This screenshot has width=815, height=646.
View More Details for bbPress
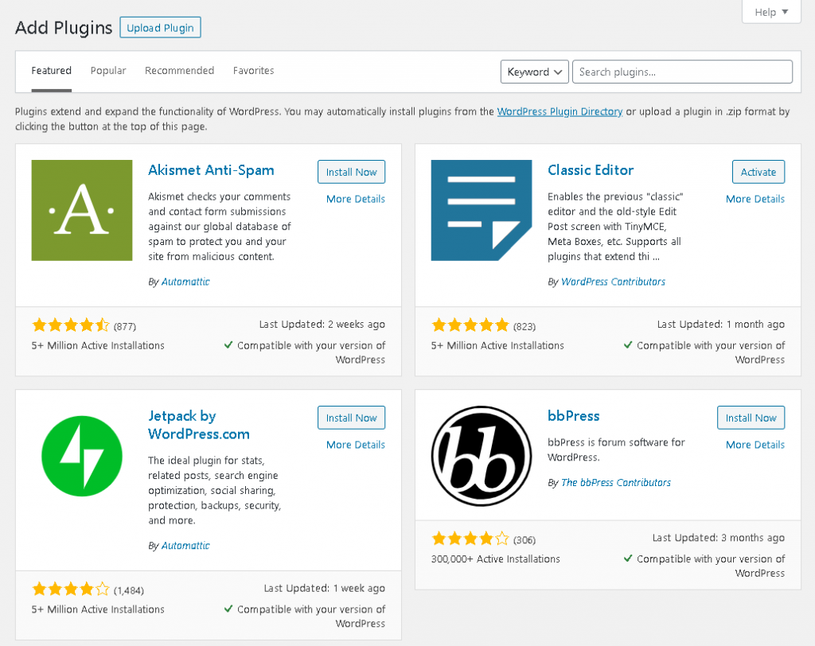(x=755, y=445)
